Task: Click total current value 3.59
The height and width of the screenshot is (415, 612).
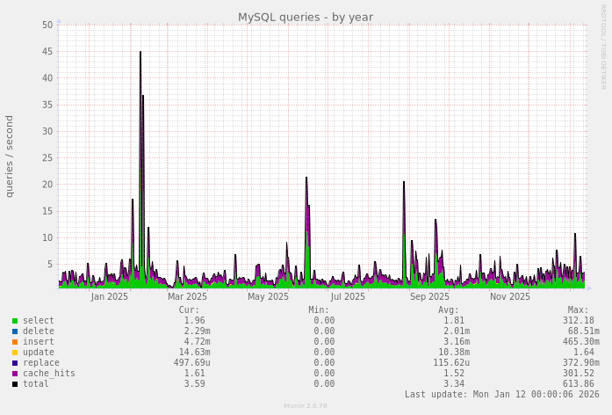Action: (194, 383)
